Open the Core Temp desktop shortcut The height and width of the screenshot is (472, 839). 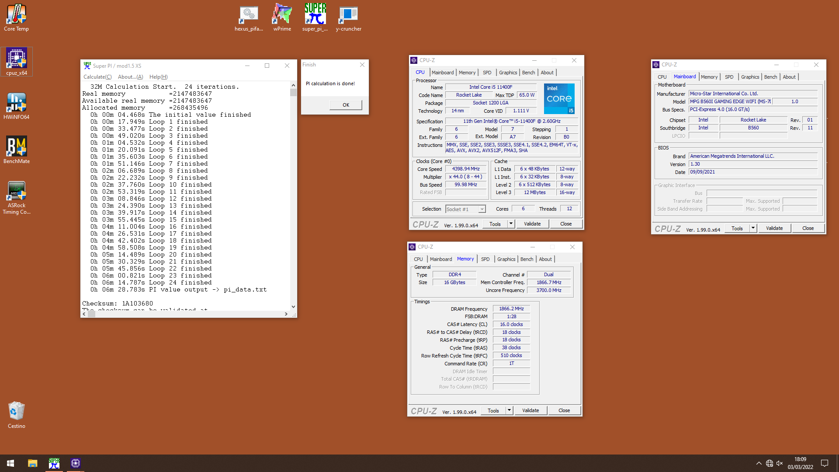point(16,18)
